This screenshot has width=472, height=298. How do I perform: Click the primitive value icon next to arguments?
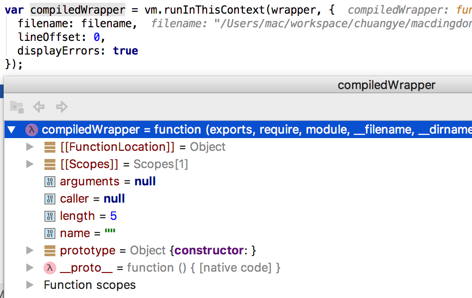[50, 181]
